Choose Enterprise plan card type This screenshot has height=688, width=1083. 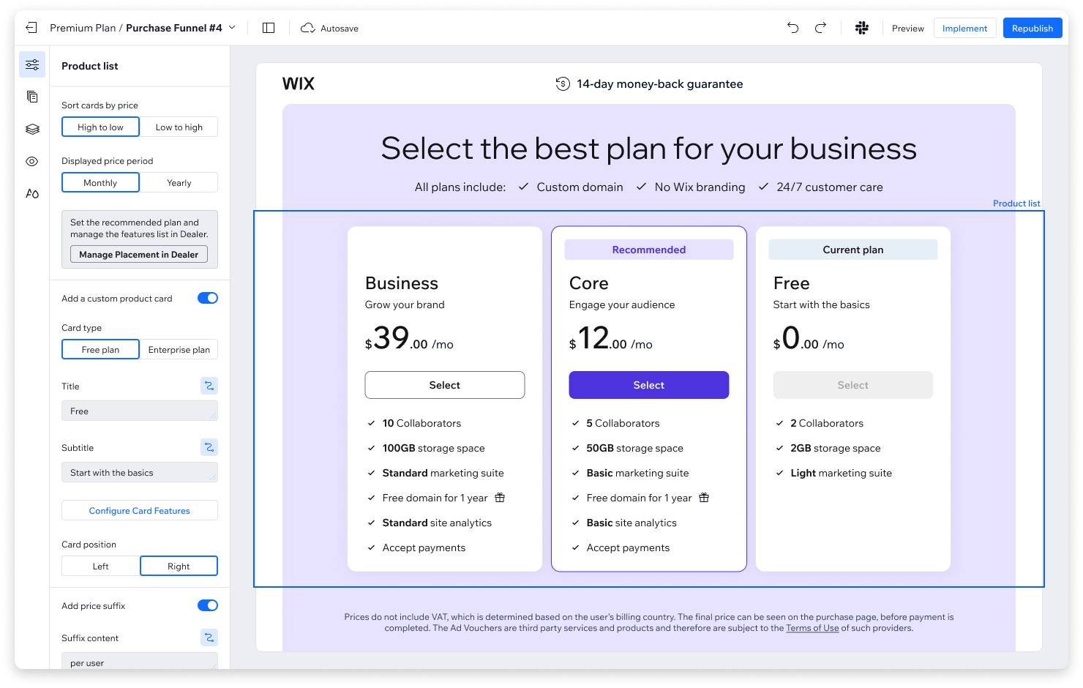[179, 349]
